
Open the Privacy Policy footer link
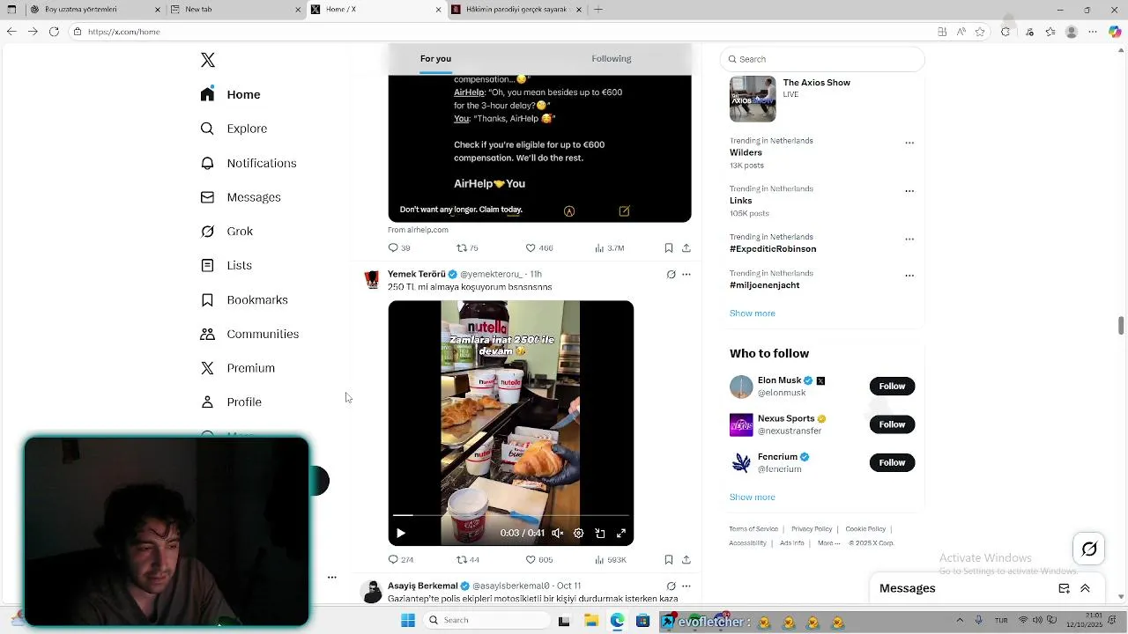812,529
